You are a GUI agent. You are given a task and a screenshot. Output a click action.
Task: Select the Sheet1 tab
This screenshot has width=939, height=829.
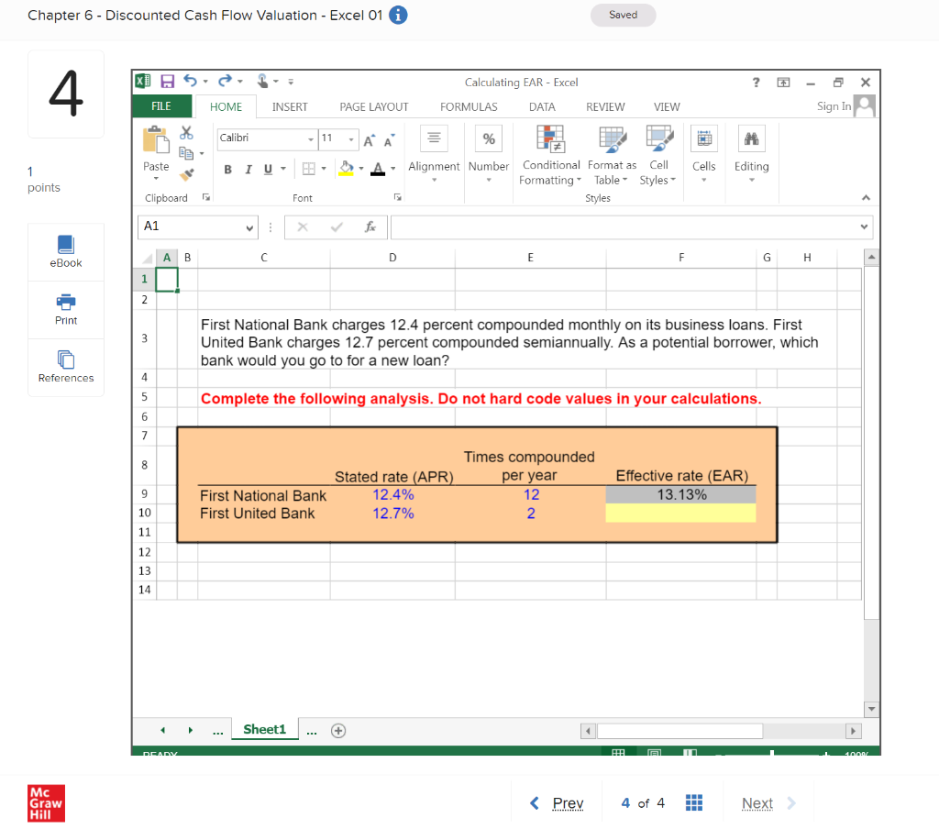click(264, 730)
